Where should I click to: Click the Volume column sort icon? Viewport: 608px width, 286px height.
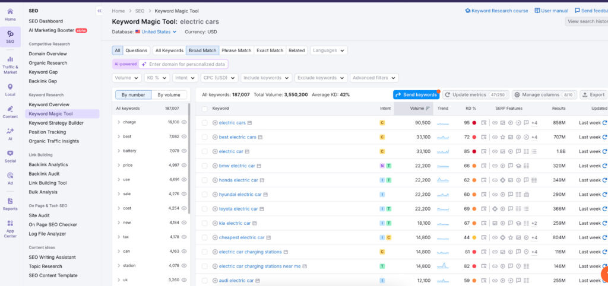point(427,109)
